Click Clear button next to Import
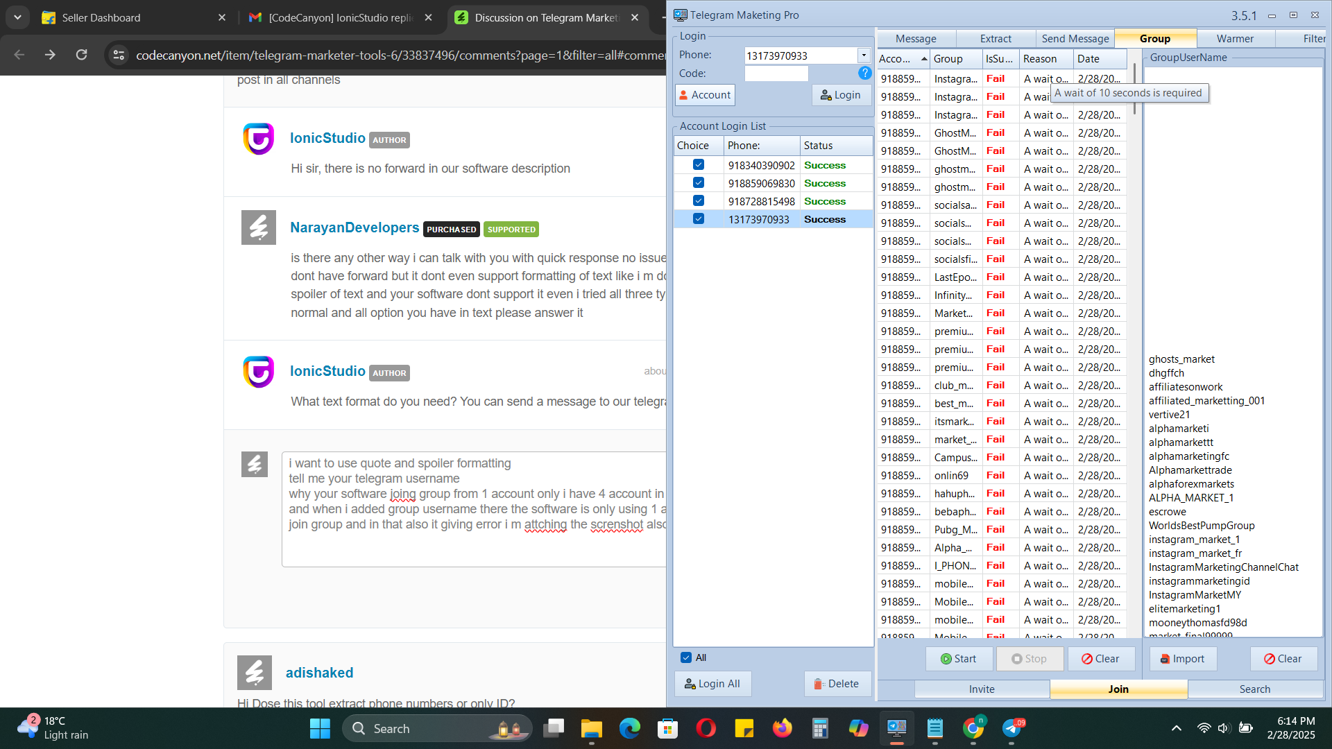The width and height of the screenshot is (1332, 749). pos(1283,659)
